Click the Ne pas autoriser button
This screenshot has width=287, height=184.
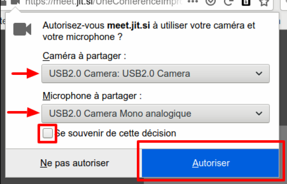75,163
